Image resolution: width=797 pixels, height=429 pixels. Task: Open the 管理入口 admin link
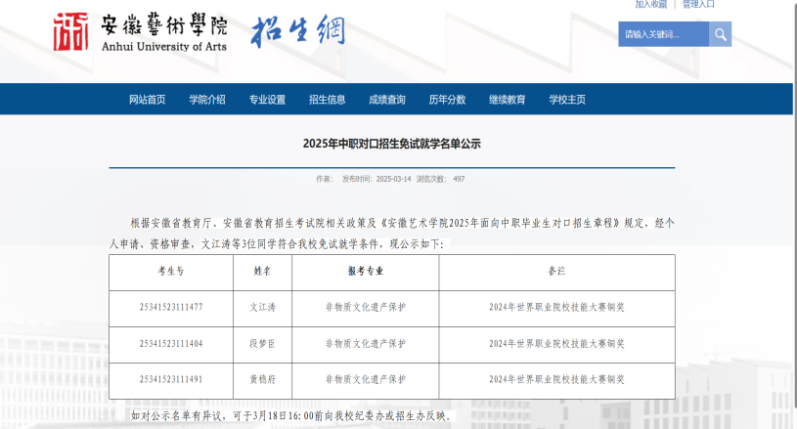click(698, 4)
